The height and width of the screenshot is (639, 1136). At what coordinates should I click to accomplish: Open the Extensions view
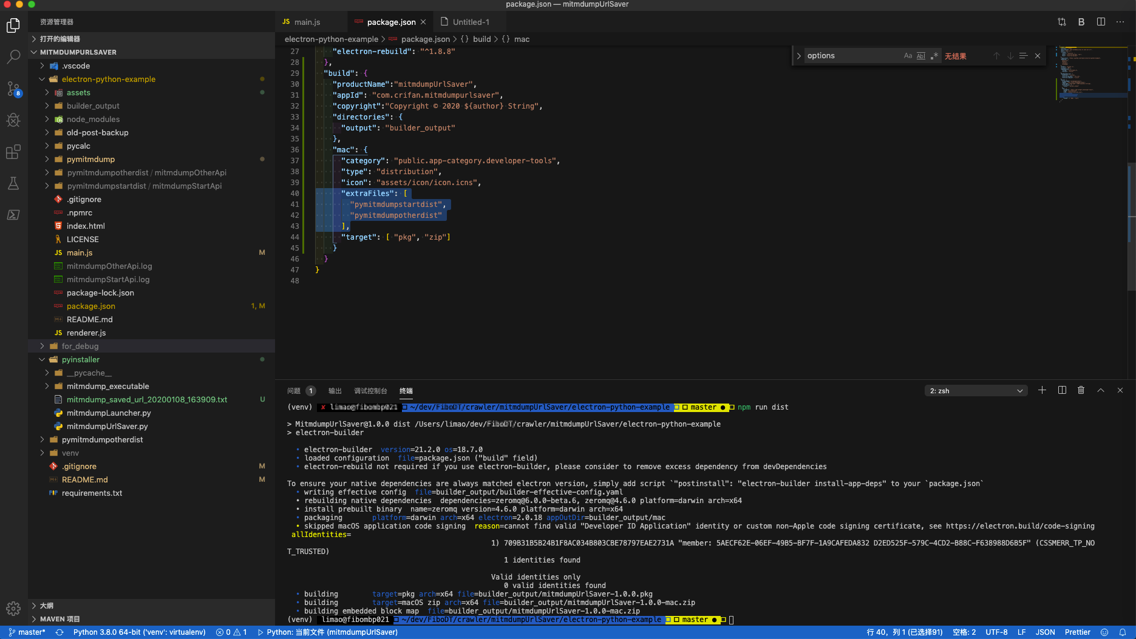click(x=13, y=152)
